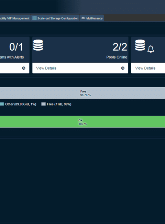This screenshot has height=224, width=165.
Task: Click the Free (7TiB, 99%) legend label
Action: (59, 104)
